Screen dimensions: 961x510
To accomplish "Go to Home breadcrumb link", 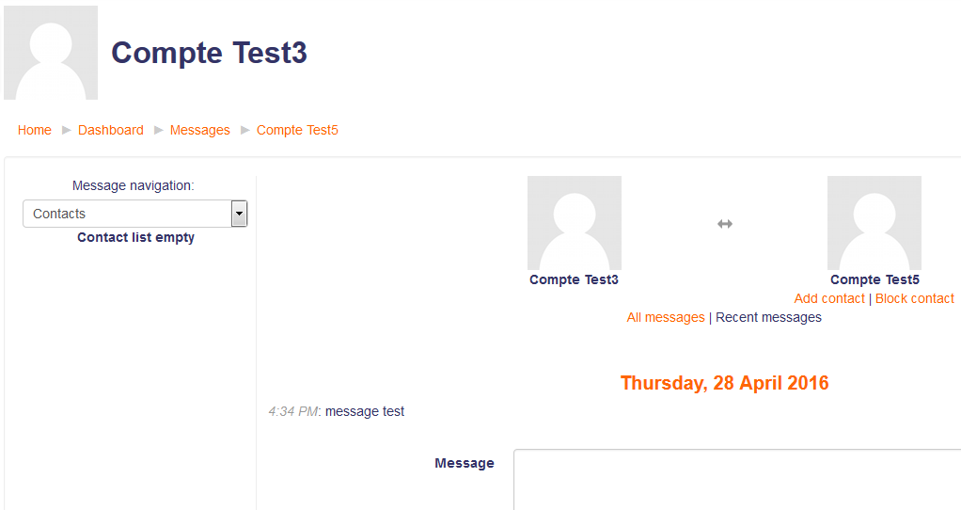I will pos(34,130).
